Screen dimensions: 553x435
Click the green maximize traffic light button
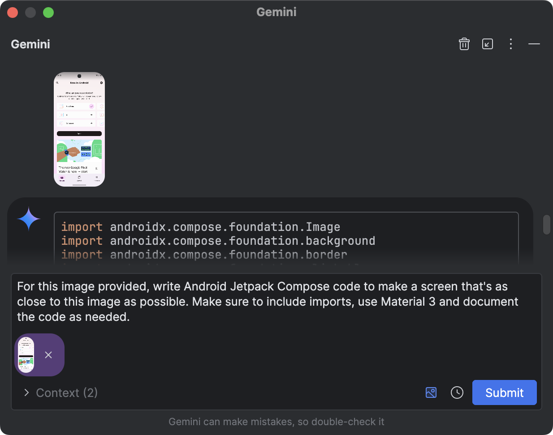pos(48,12)
